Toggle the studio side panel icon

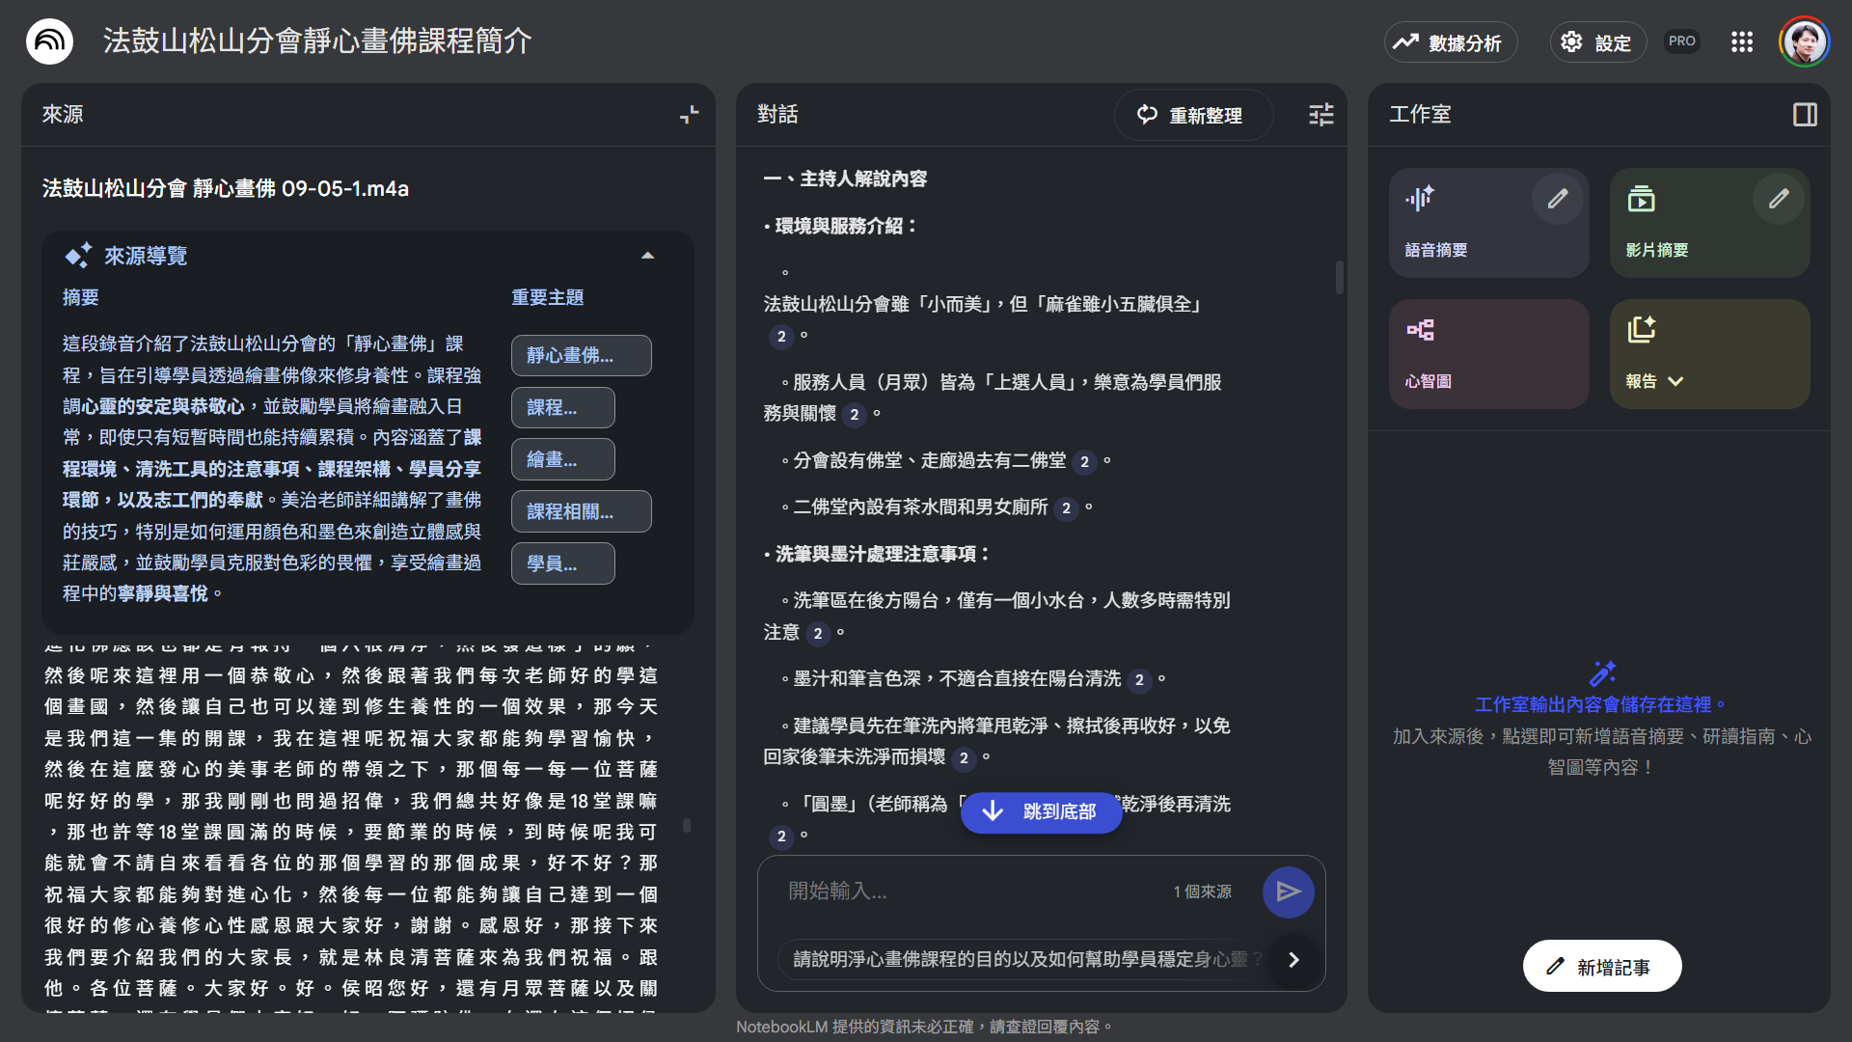point(1805,115)
